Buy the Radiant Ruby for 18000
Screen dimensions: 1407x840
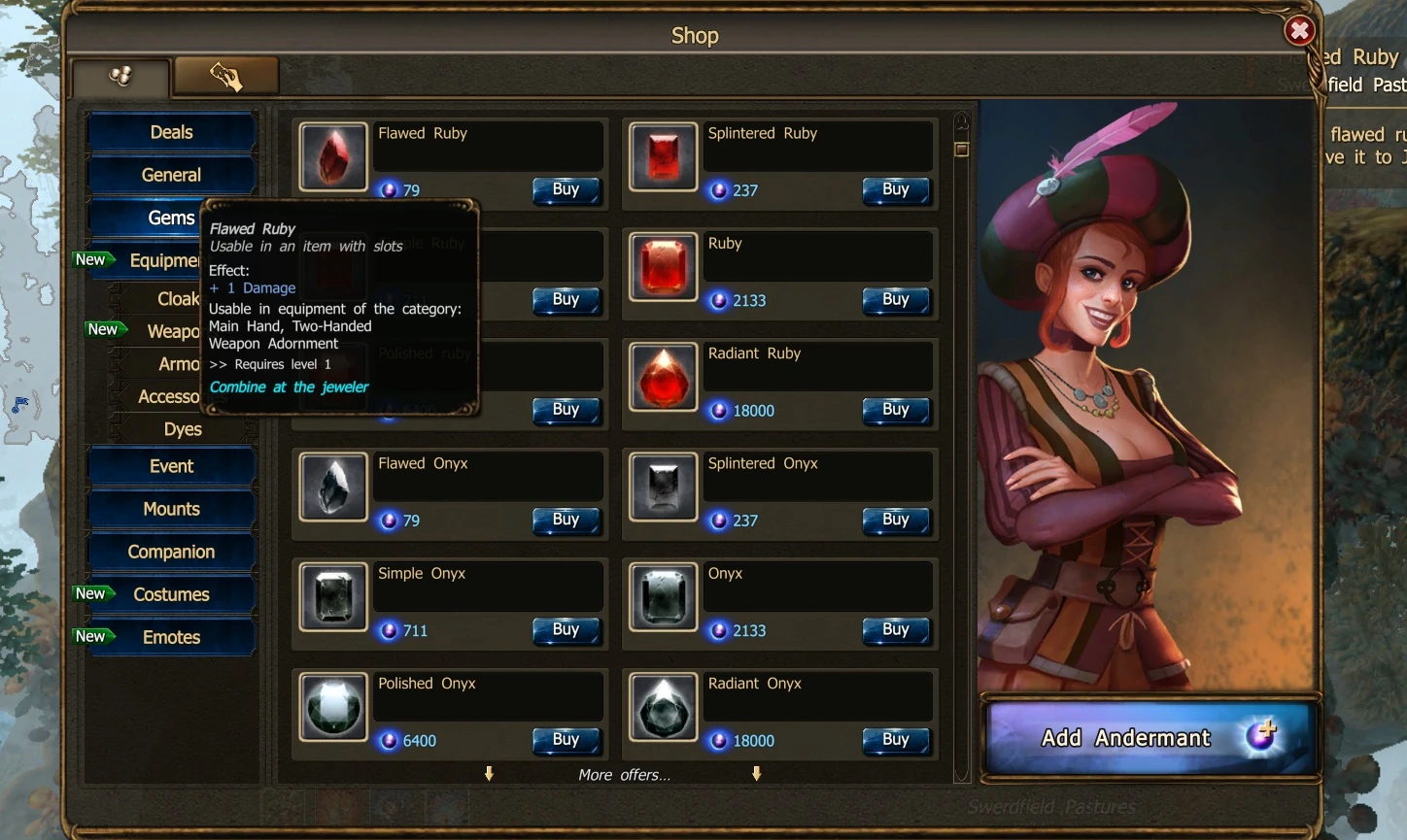pos(896,411)
